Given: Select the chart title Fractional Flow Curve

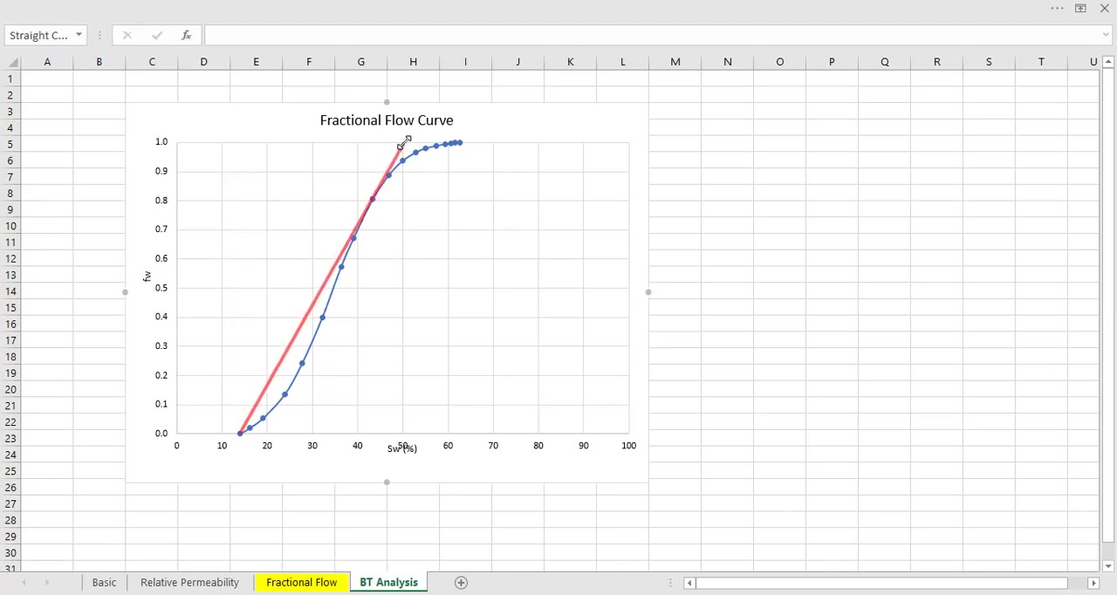Looking at the screenshot, I should pos(387,120).
